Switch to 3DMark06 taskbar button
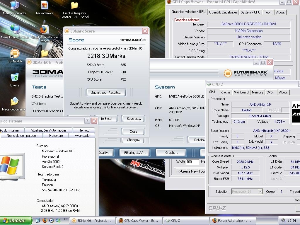 click(92, 221)
